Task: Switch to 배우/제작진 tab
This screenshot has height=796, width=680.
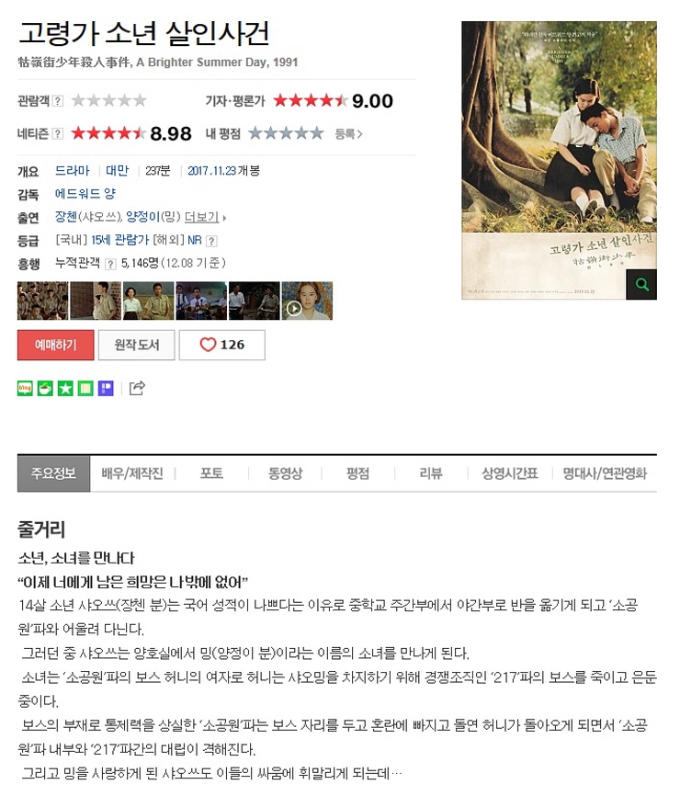Action: coord(132,473)
